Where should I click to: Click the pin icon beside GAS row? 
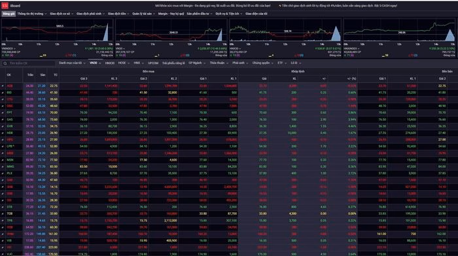point(3,120)
